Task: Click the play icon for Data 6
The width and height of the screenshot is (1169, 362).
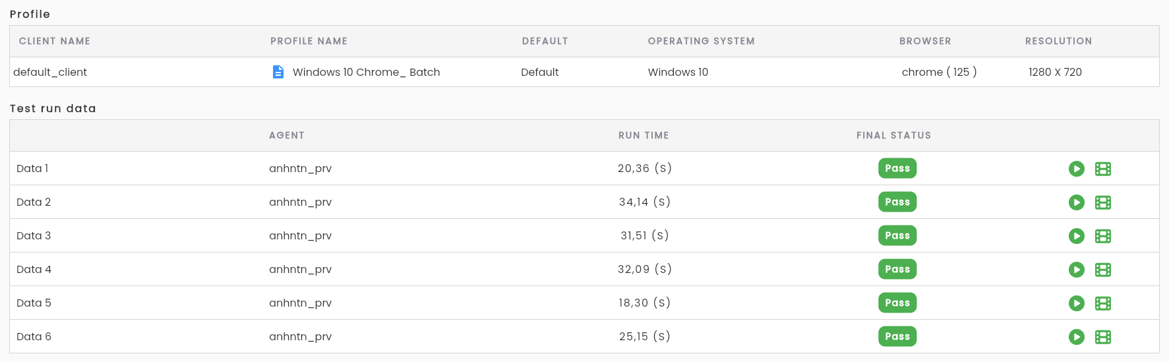Action: [x=1076, y=337]
